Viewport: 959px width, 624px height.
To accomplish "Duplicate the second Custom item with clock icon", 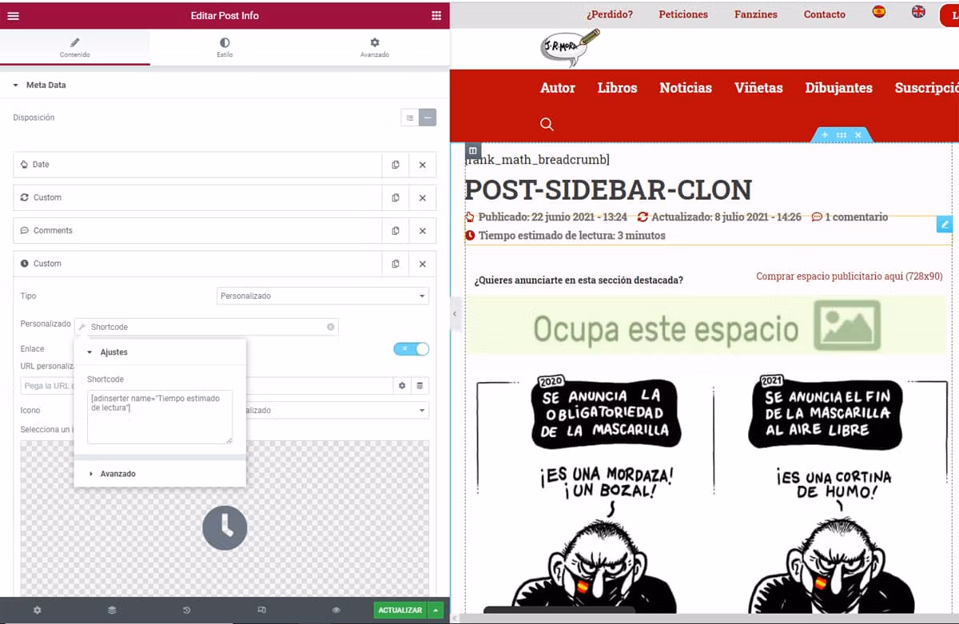I will tap(396, 264).
